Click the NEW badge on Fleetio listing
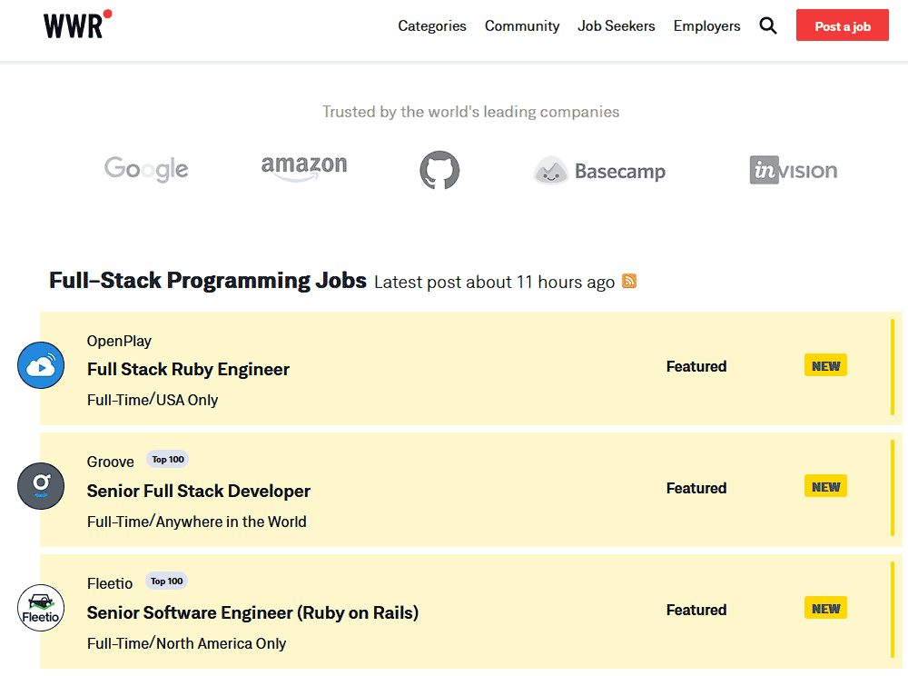The image size is (908, 676). 825,608
